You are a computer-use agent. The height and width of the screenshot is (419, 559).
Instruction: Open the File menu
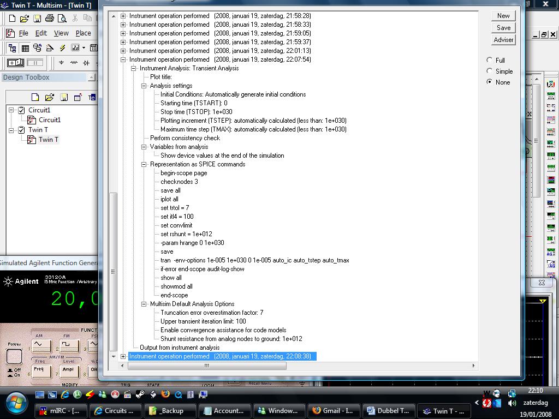coord(23,33)
